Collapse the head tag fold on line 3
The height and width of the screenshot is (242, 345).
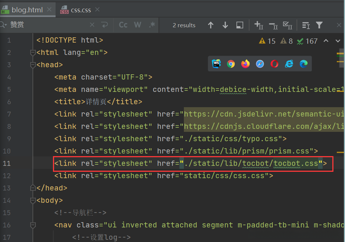tap(33, 65)
